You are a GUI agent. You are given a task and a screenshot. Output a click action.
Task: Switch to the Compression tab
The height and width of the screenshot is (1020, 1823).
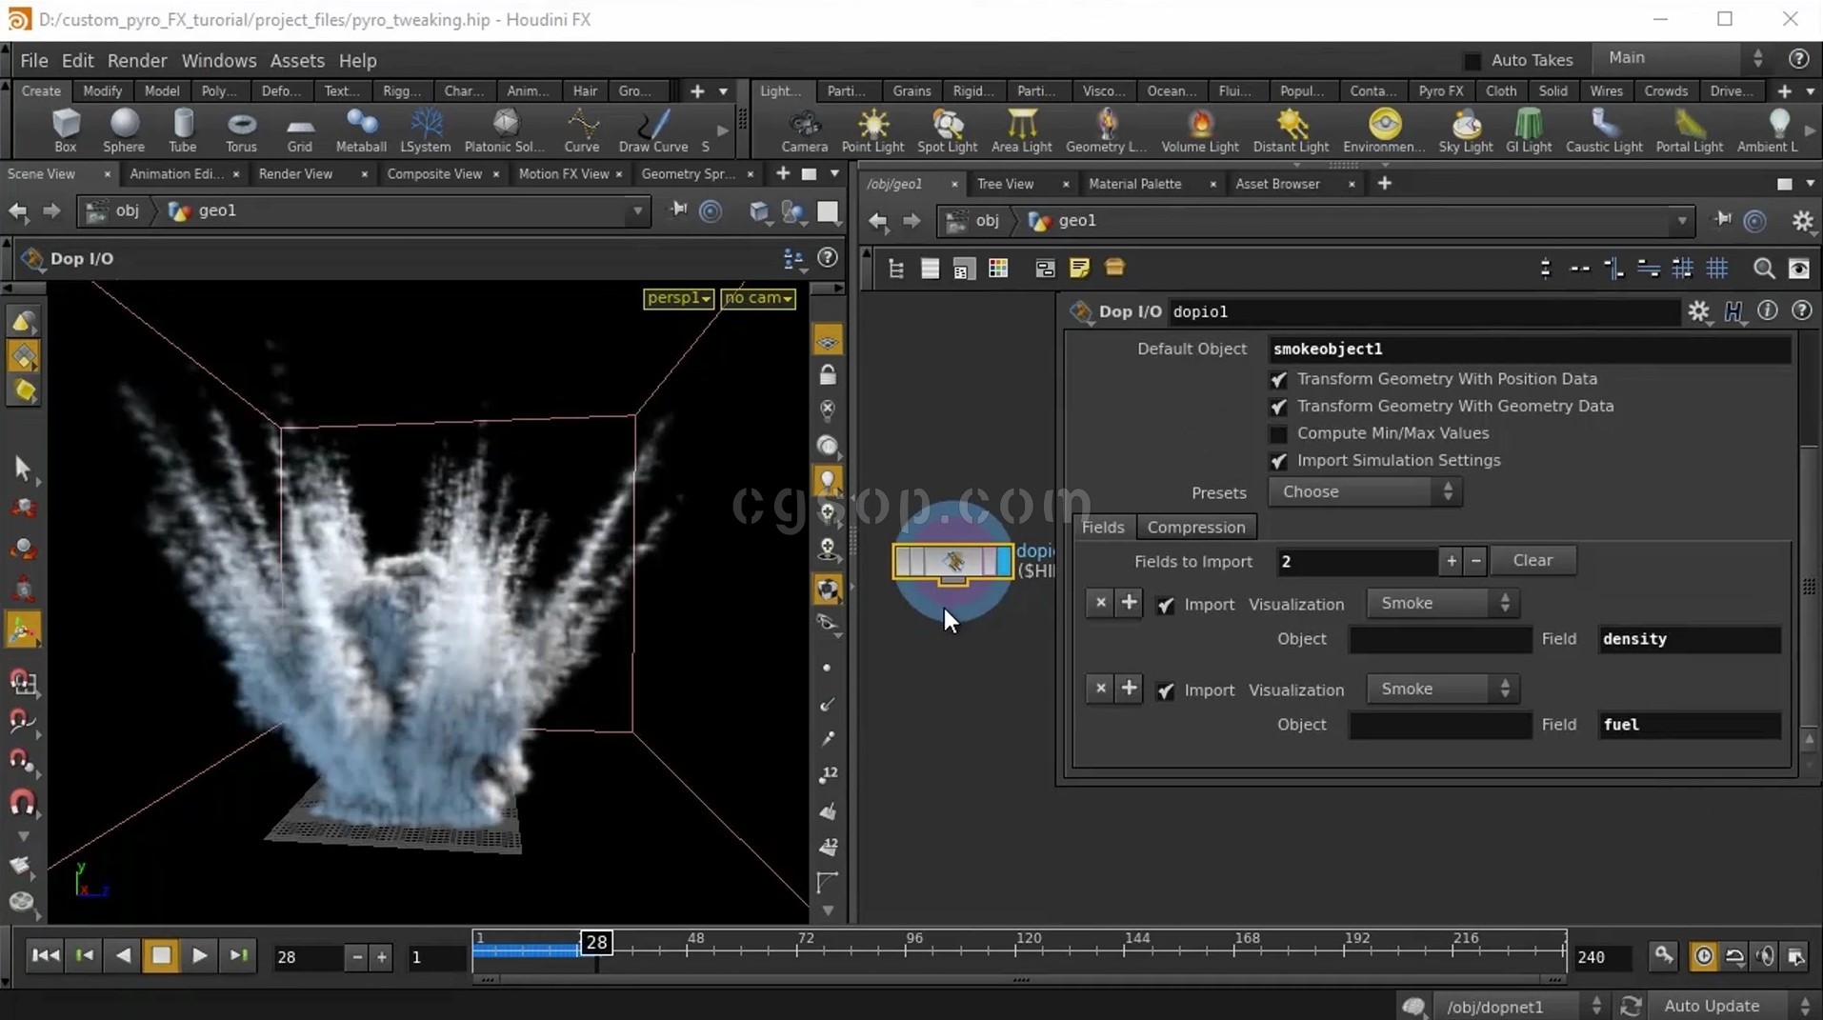pyautogui.click(x=1195, y=528)
